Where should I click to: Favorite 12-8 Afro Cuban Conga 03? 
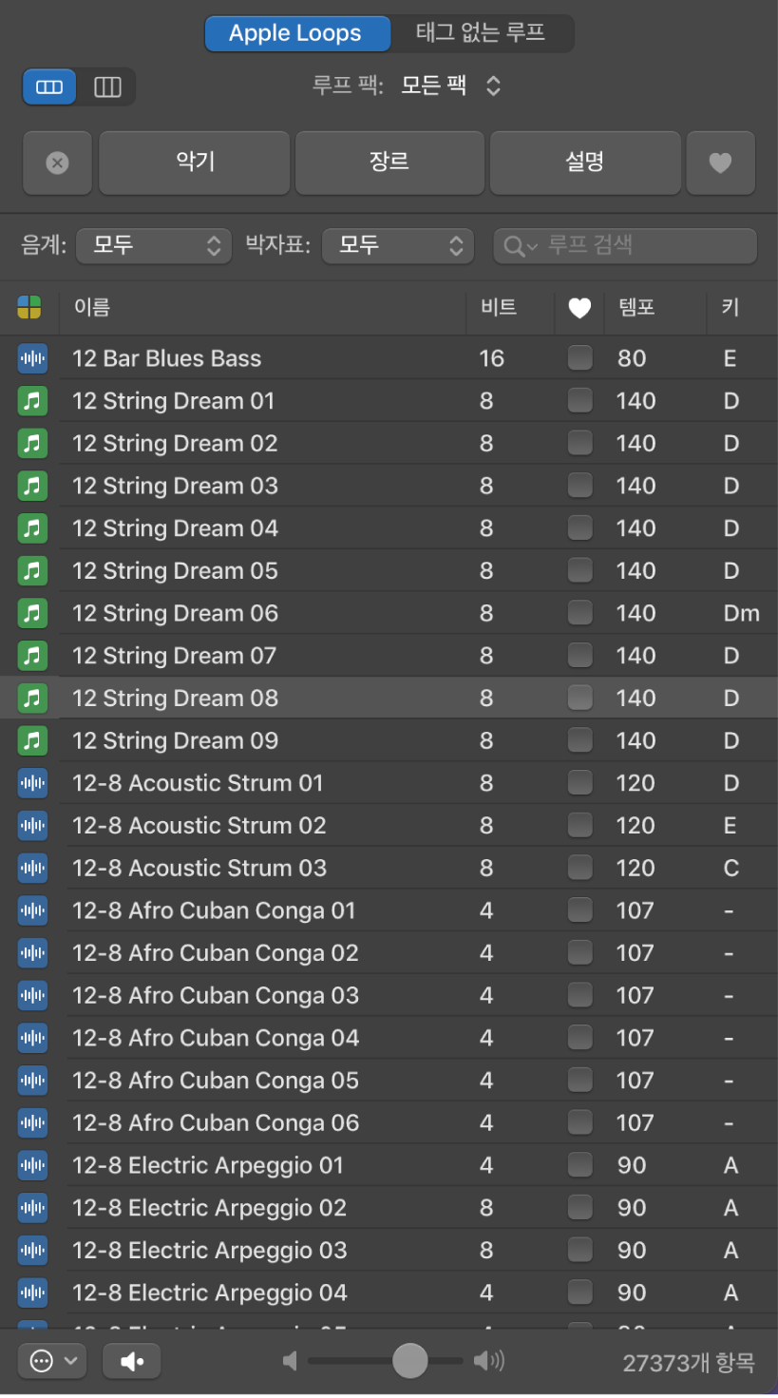tap(579, 995)
